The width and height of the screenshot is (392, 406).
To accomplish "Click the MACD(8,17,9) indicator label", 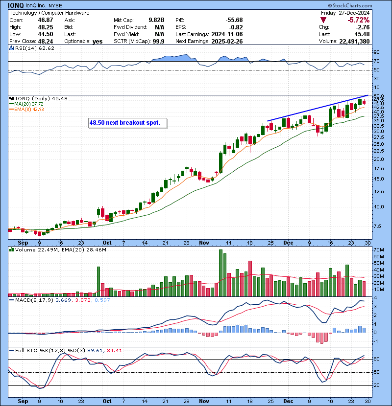I will (34, 300).
